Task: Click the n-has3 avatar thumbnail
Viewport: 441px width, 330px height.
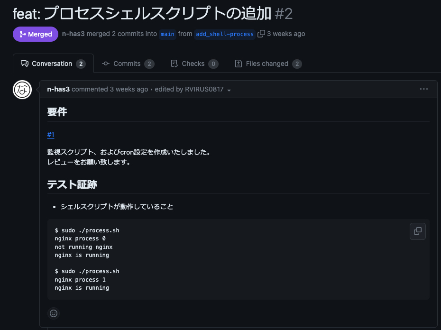Action: coord(22,90)
